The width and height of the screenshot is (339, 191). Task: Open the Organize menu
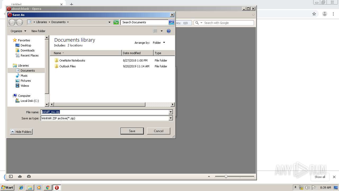click(18, 31)
